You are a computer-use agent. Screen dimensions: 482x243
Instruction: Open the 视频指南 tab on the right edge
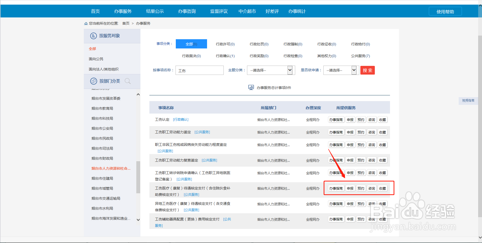(x=468, y=100)
